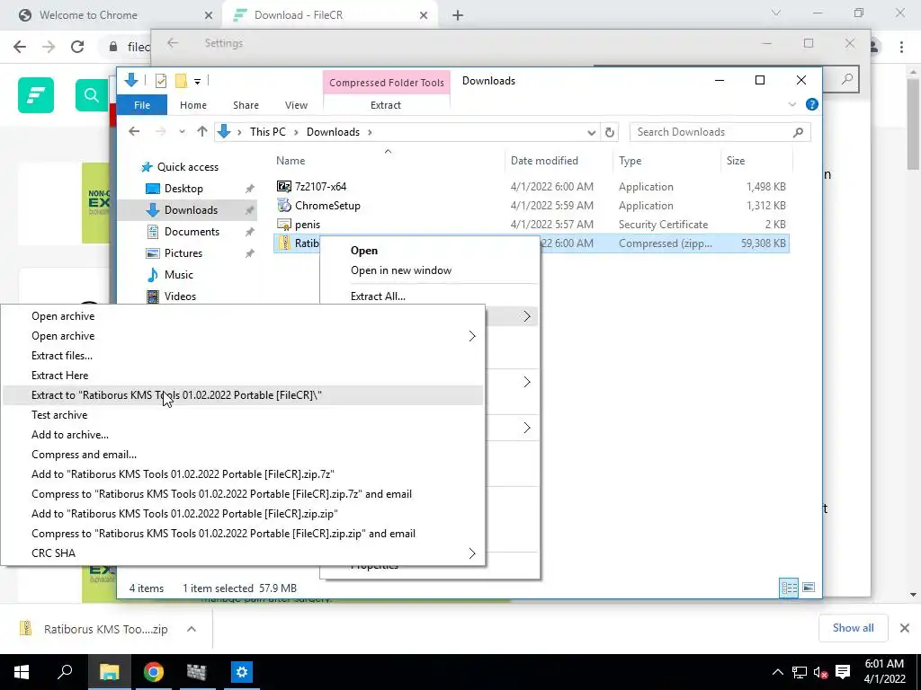Viewport: 921px width, 690px height.
Task: Select Compress and email... entry
Action: pyautogui.click(x=243, y=455)
